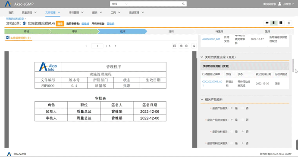
Task: Click the Word document icon beside 文档起草
Action: pos(25,24)
